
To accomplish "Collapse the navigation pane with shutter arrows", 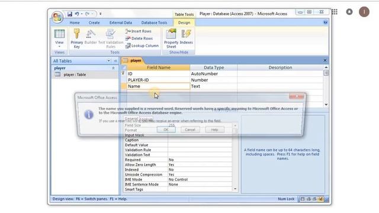I will (x=115, y=61).
